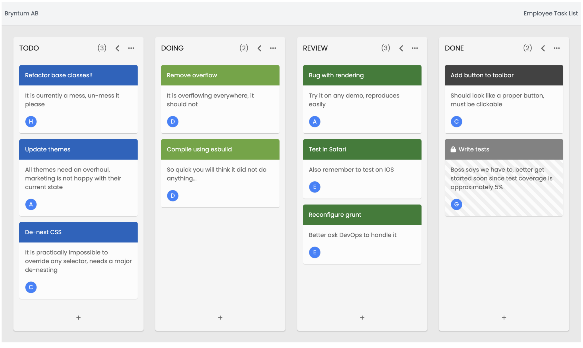The height and width of the screenshot is (348, 583).
Task: Select the Reconfigure grunt card header
Action: coord(362,215)
